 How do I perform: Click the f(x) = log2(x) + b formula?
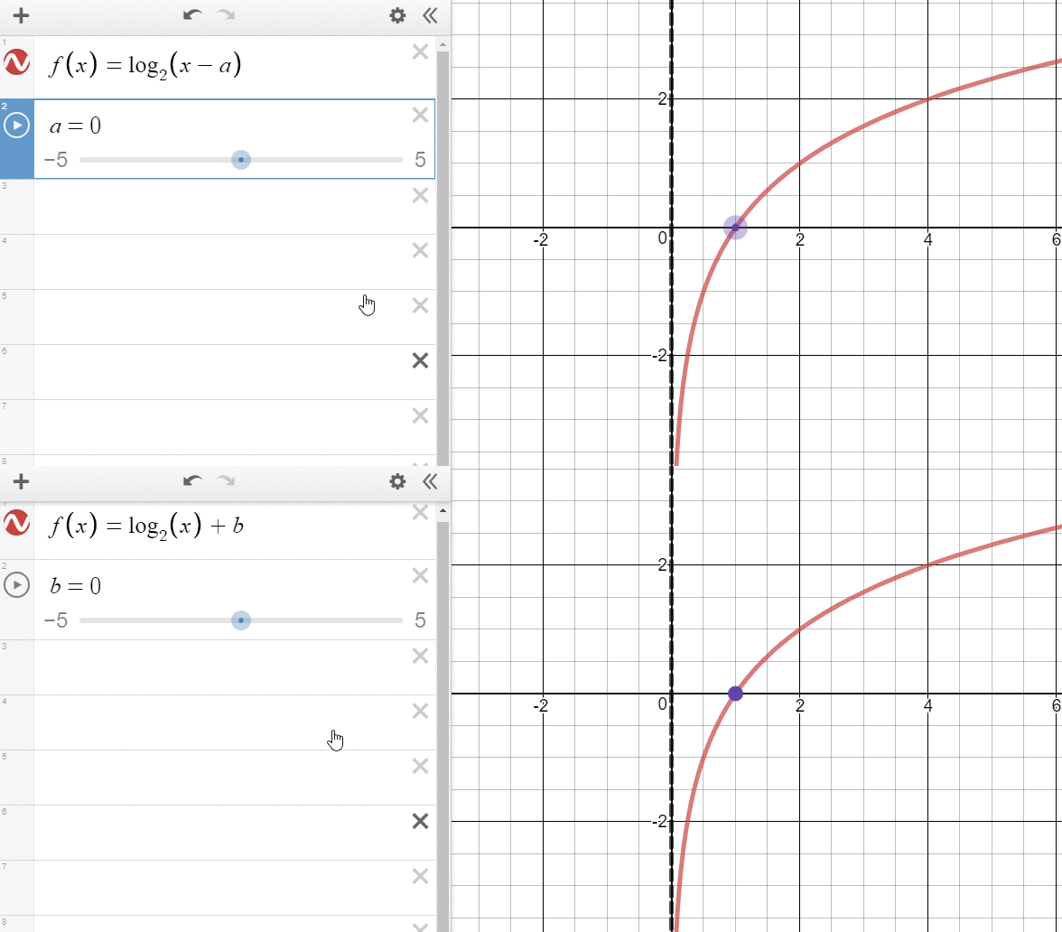[x=145, y=526]
